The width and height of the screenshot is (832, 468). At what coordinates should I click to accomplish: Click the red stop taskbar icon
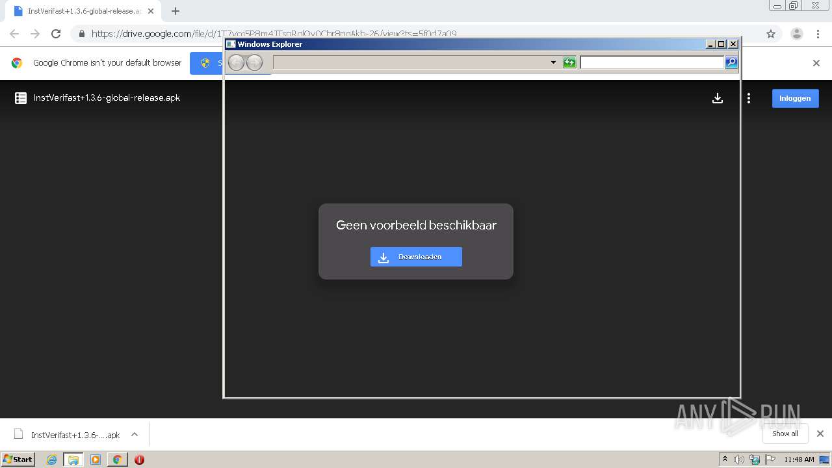pos(139,460)
